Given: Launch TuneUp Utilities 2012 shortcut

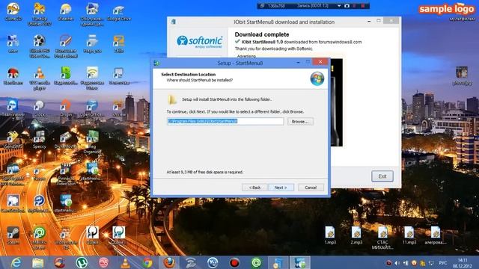Looking at the screenshot, I should point(39,13).
